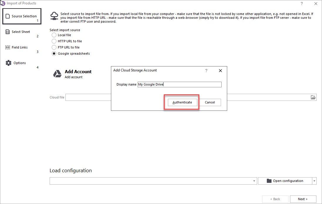This screenshot has height=204, width=322.
Task: Close the Add Cloud Storage Account dialog
Action: pos(220,71)
